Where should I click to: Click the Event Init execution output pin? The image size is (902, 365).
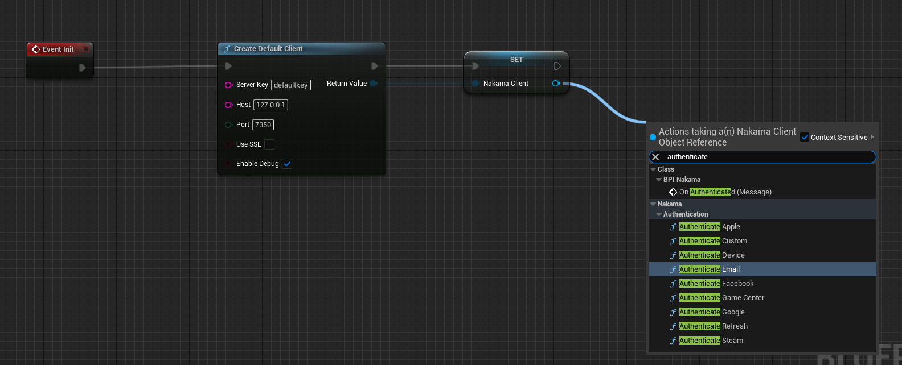[x=83, y=68]
